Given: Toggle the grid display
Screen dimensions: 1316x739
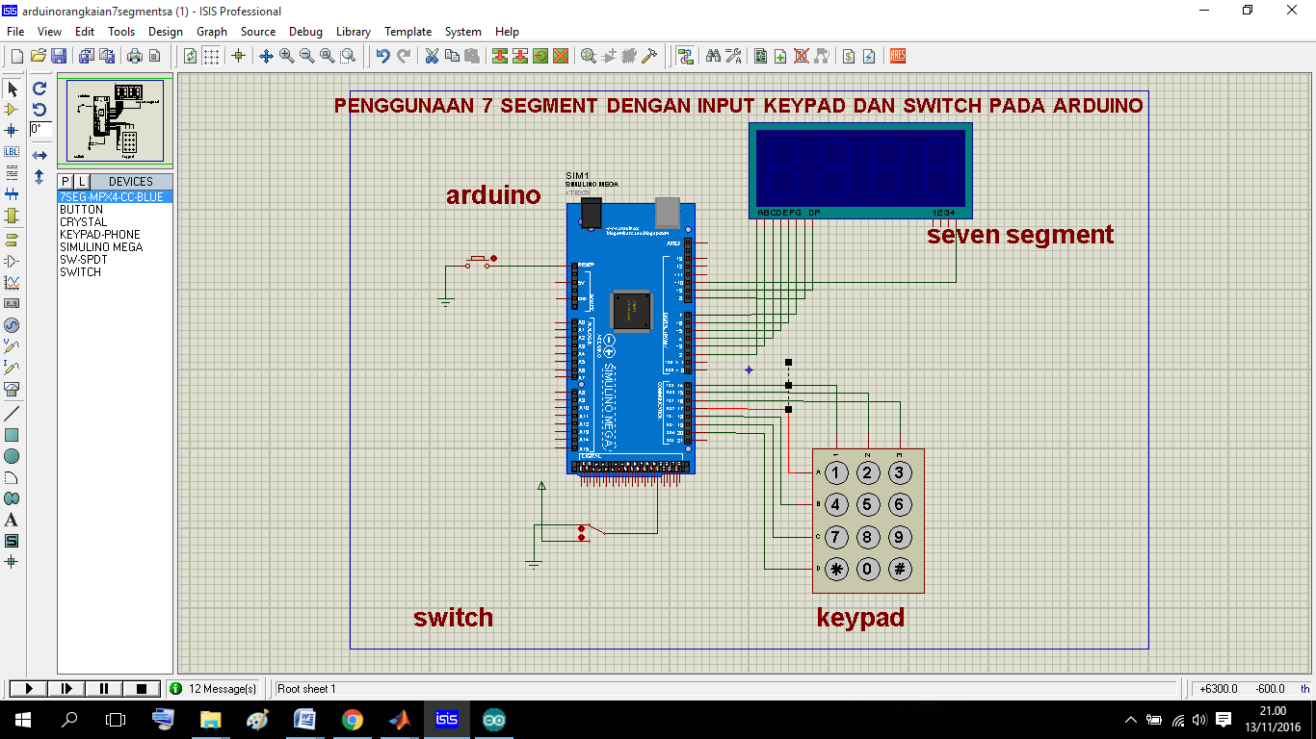Looking at the screenshot, I should coord(210,56).
